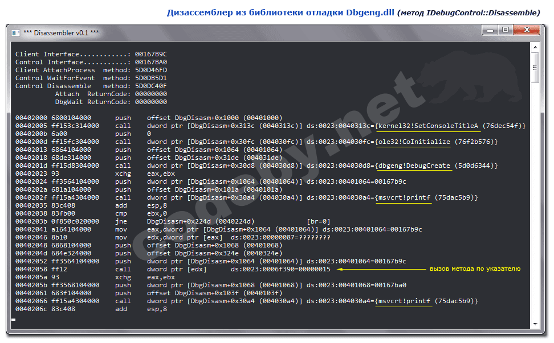Click the 'IDebugControl::Disassemble' italic caption text
The width and height of the screenshot is (554, 343).
pos(482,13)
